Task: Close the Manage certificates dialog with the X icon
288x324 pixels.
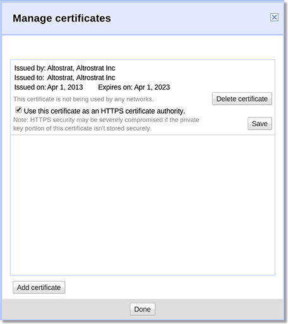Action: [274, 17]
